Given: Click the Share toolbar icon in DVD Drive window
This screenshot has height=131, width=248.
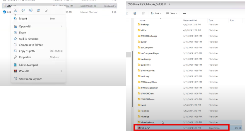Looking at the screenshot, I should (x=135, y=13).
